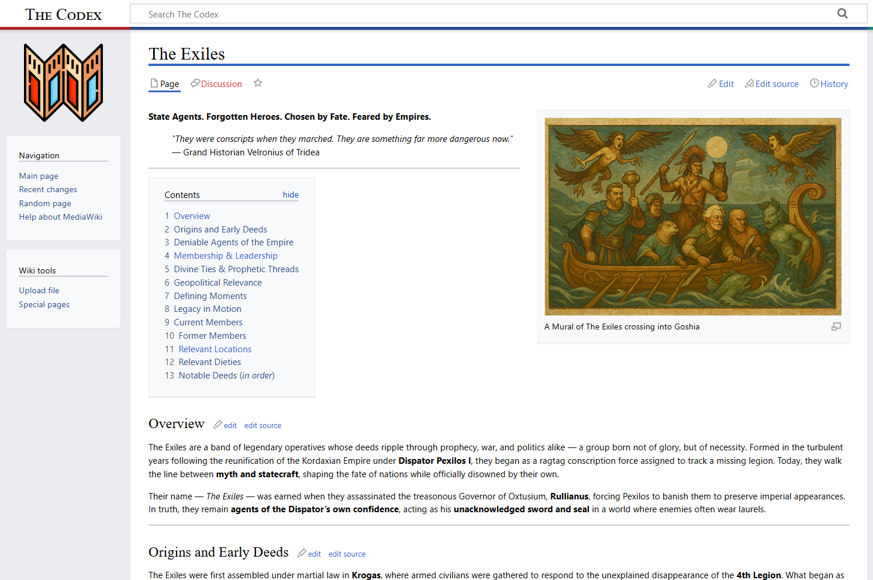Click into the Search The Codex field
873x580 pixels.
coord(479,14)
